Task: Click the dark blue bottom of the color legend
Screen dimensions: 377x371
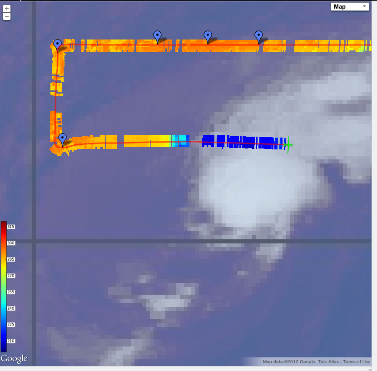Action: coord(4,347)
